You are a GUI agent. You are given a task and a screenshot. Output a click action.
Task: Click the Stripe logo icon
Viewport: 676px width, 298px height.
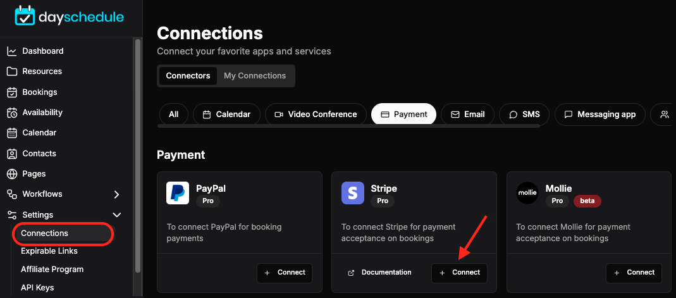[x=353, y=193]
